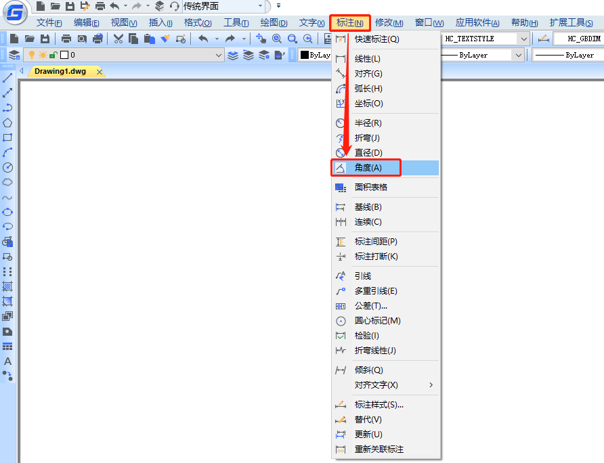
Task: Choose 快速标注(Q) entry
Action: point(386,39)
